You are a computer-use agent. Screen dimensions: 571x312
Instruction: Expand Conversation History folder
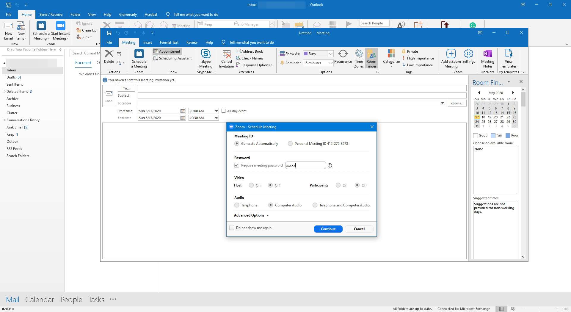click(x=4, y=120)
